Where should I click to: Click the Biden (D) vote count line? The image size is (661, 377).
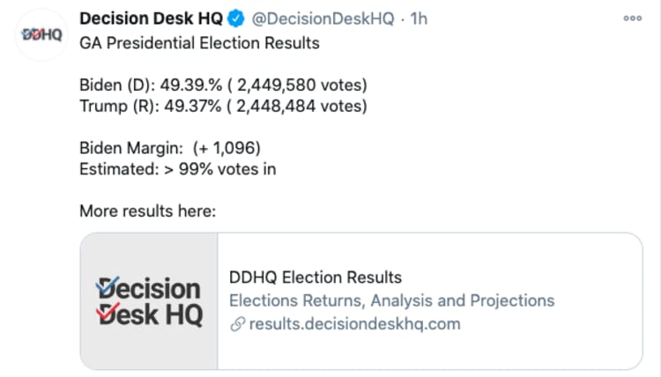223,86
